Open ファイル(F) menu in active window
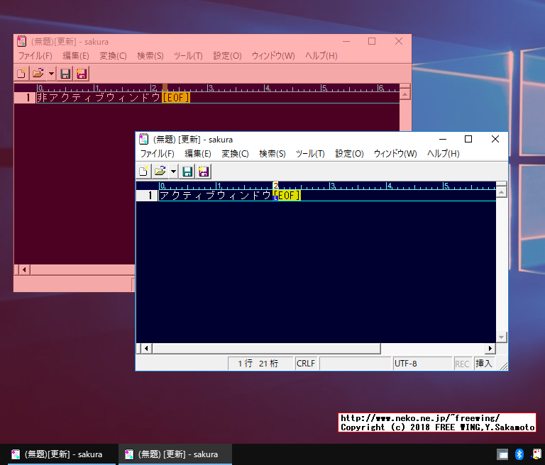The image size is (545, 465). (157, 154)
